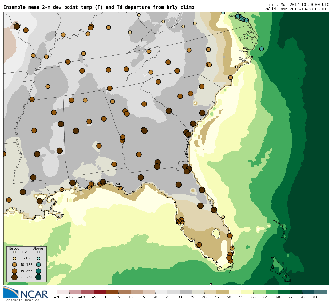Select the dark red -5 to 0 colorbar swatch
Screen dimensions: 332x304
[100, 292]
